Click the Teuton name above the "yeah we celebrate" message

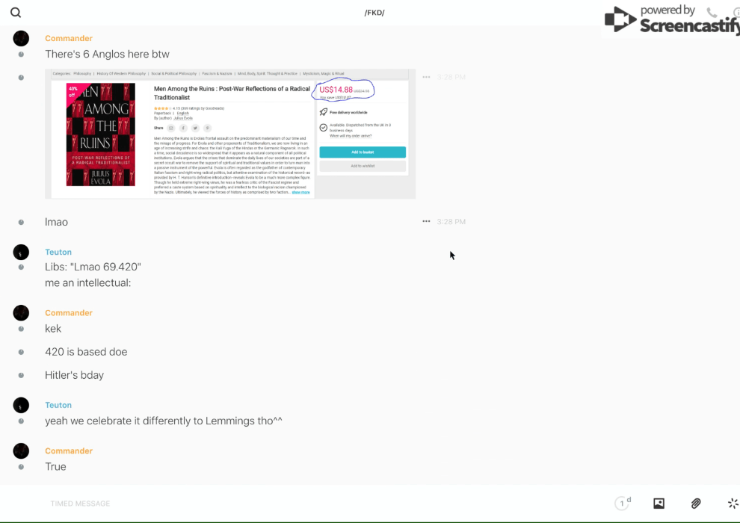tap(58, 405)
